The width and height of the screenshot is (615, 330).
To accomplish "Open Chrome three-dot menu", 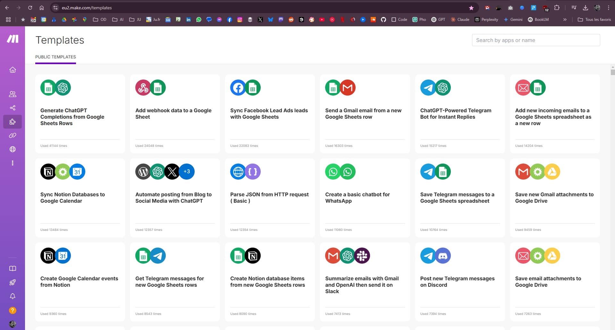I will pos(608,8).
